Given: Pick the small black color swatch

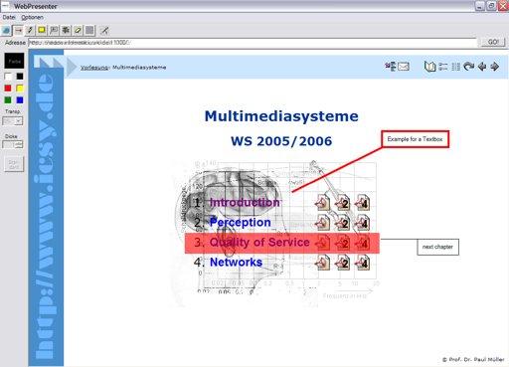Looking at the screenshot, I should tap(20, 77).
